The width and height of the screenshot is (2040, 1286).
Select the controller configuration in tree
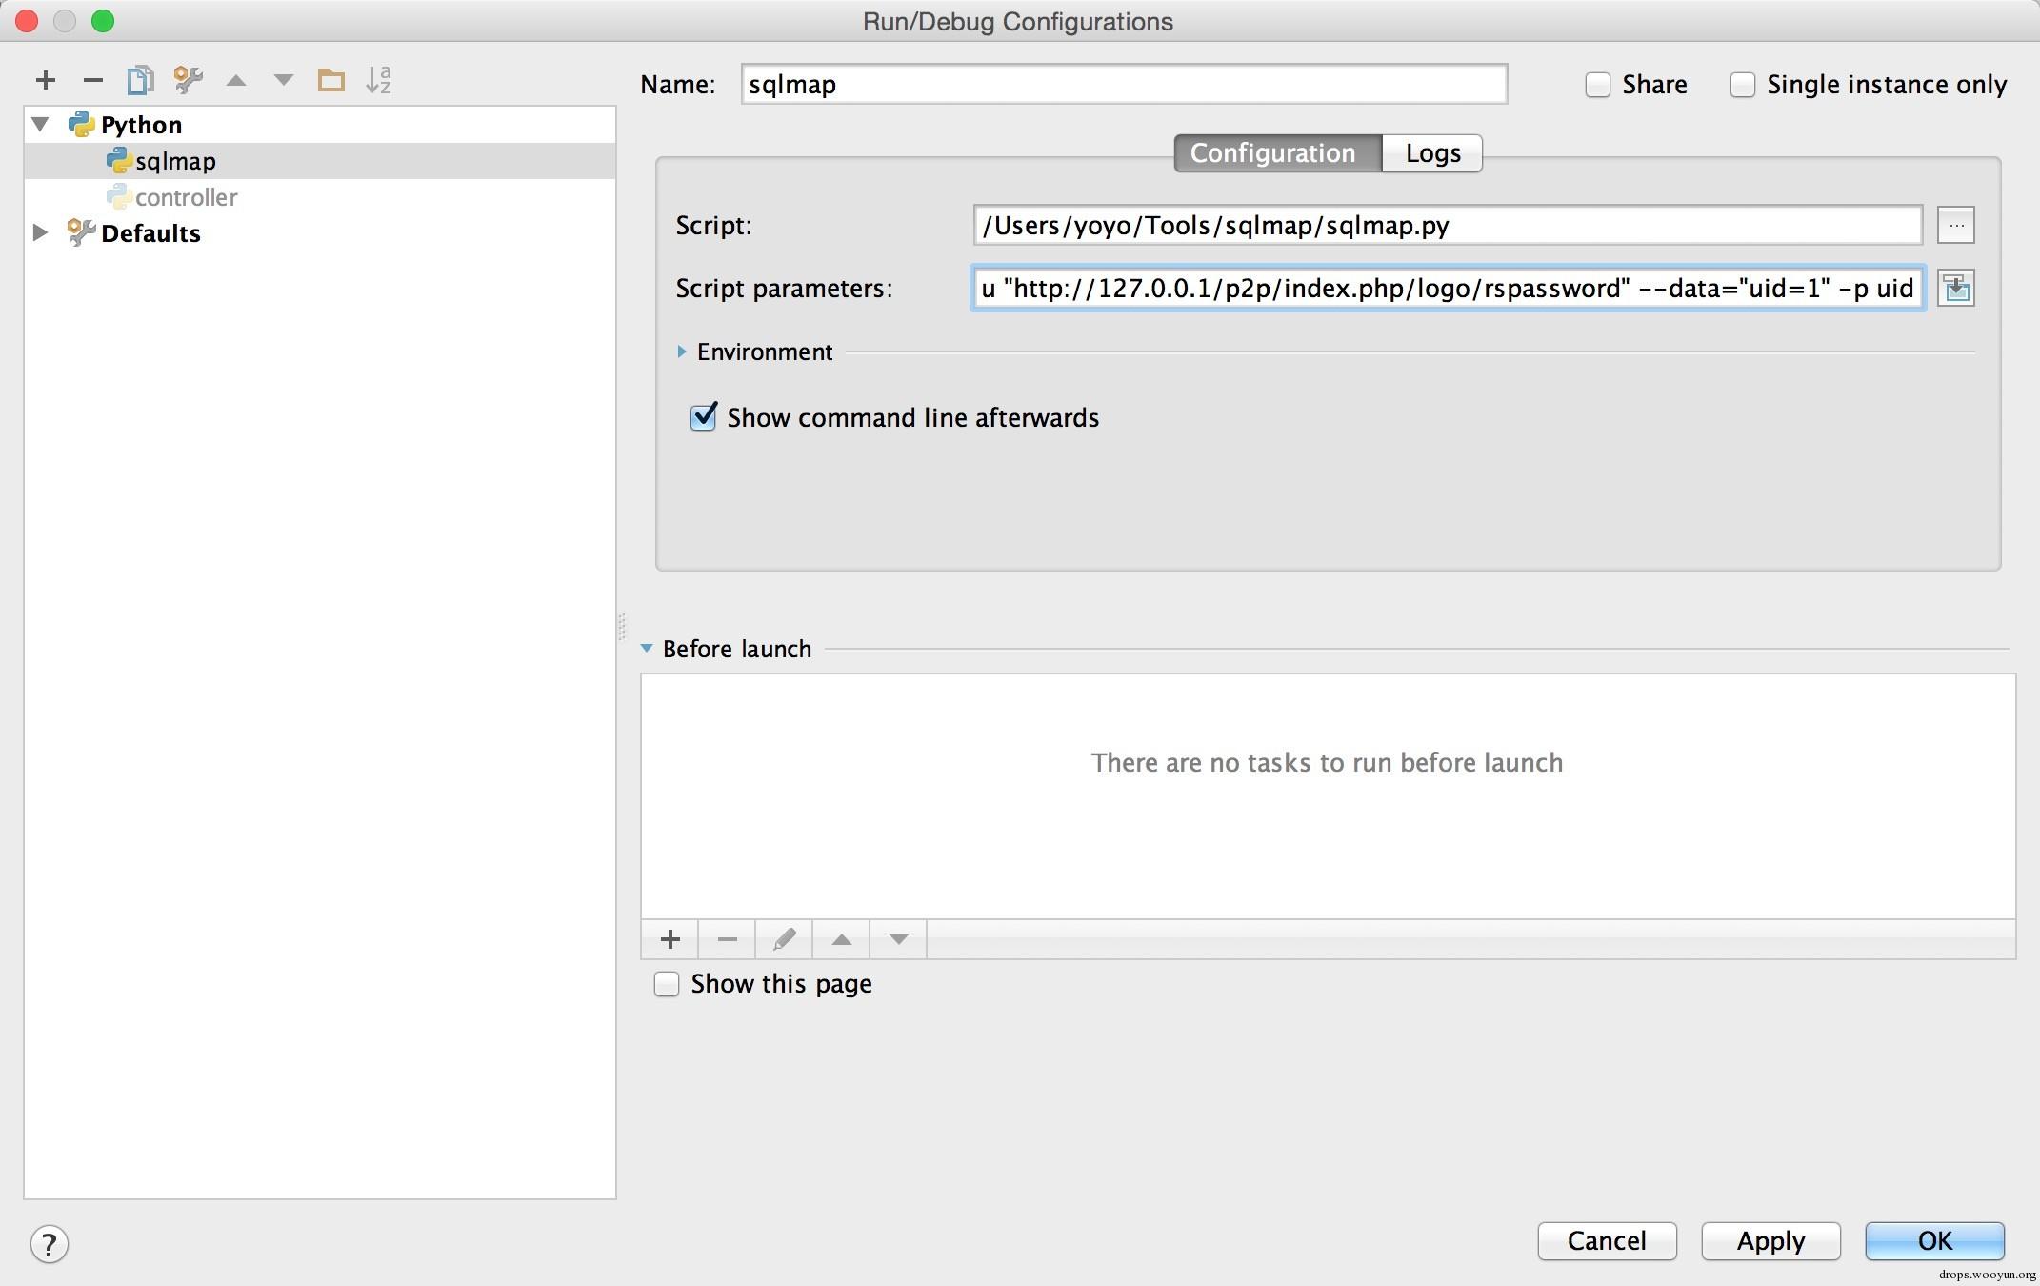(186, 197)
